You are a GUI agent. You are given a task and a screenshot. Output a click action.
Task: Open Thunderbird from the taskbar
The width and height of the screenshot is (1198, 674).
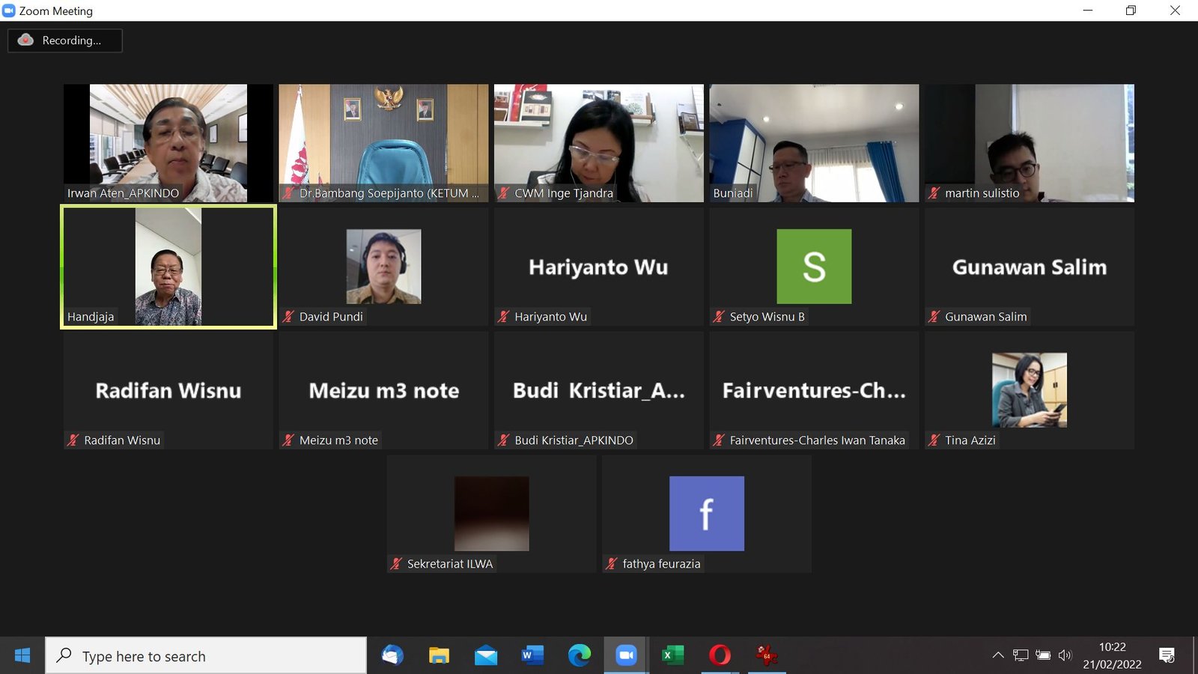coord(392,656)
